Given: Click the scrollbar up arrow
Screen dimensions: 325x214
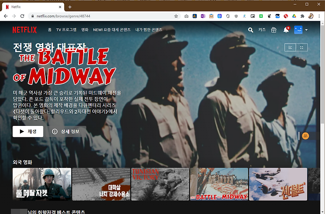Looking at the screenshot, I should click(323, 23).
